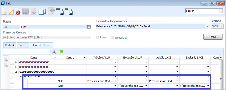Click the search text input field
226x90 pixels.
point(26,51)
